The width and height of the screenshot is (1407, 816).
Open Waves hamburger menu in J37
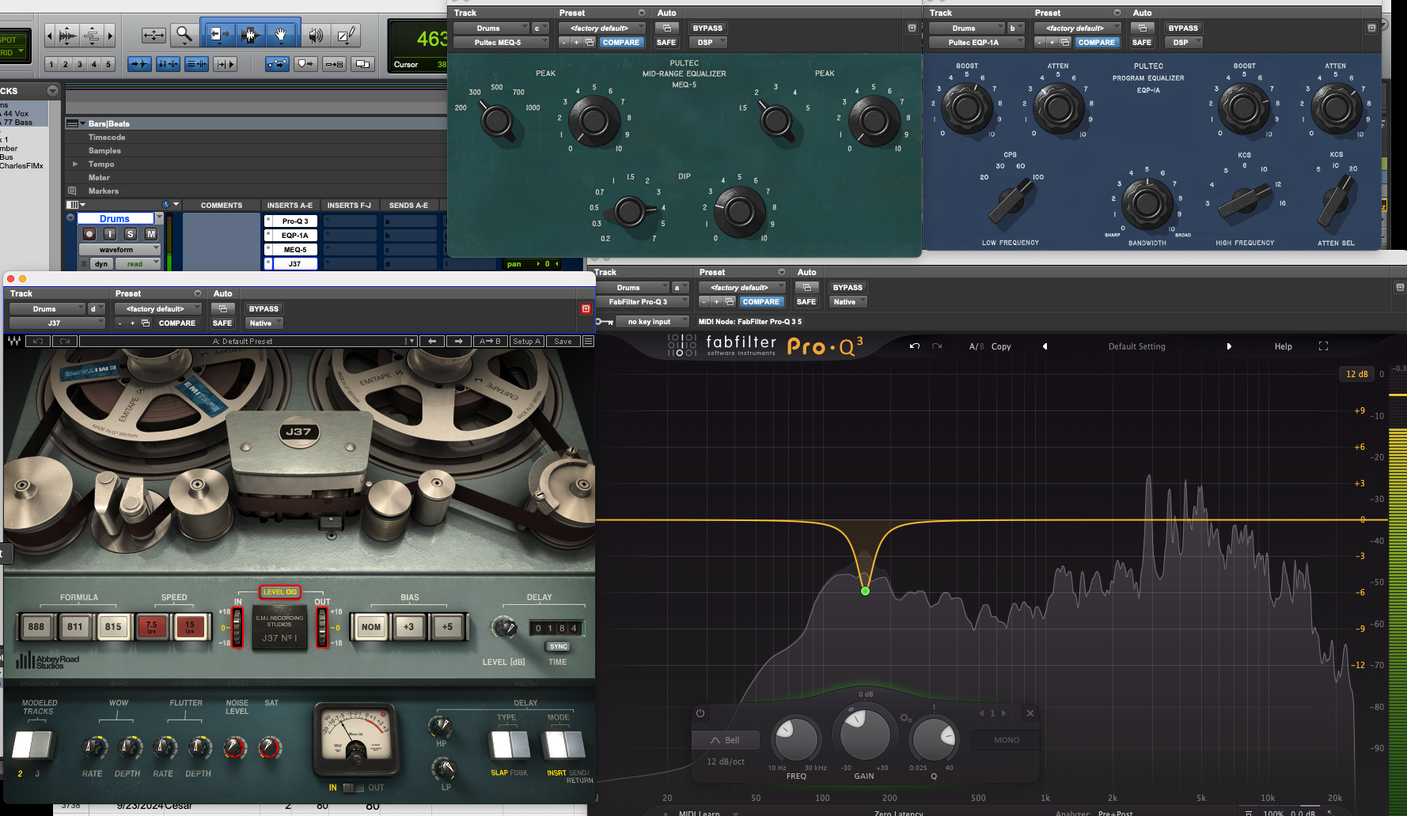coord(588,342)
